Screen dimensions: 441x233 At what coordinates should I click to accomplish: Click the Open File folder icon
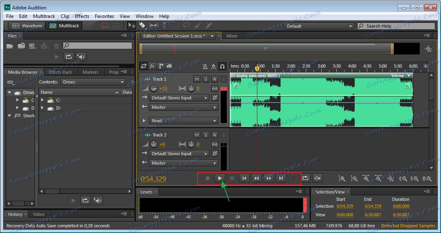pyautogui.click(x=10, y=46)
